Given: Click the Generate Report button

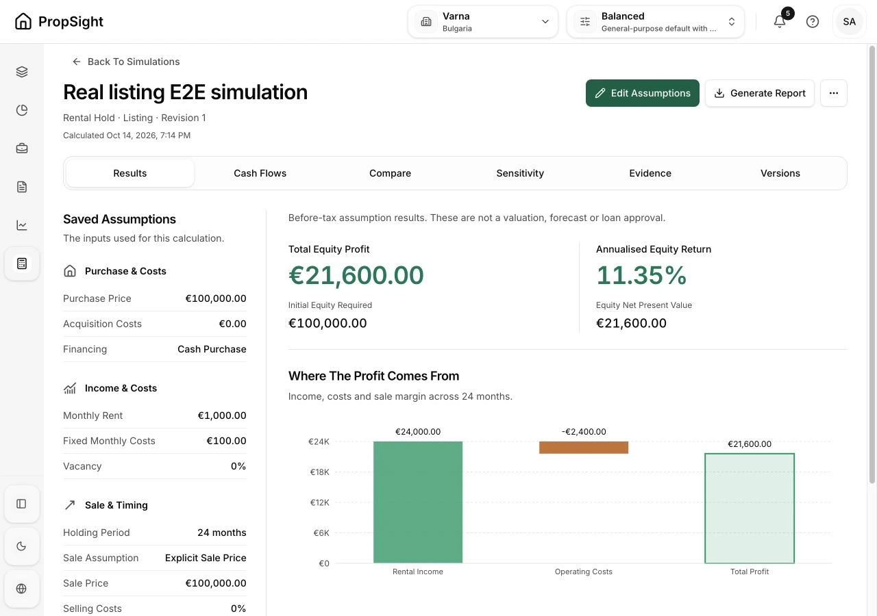Looking at the screenshot, I should [760, 93].
